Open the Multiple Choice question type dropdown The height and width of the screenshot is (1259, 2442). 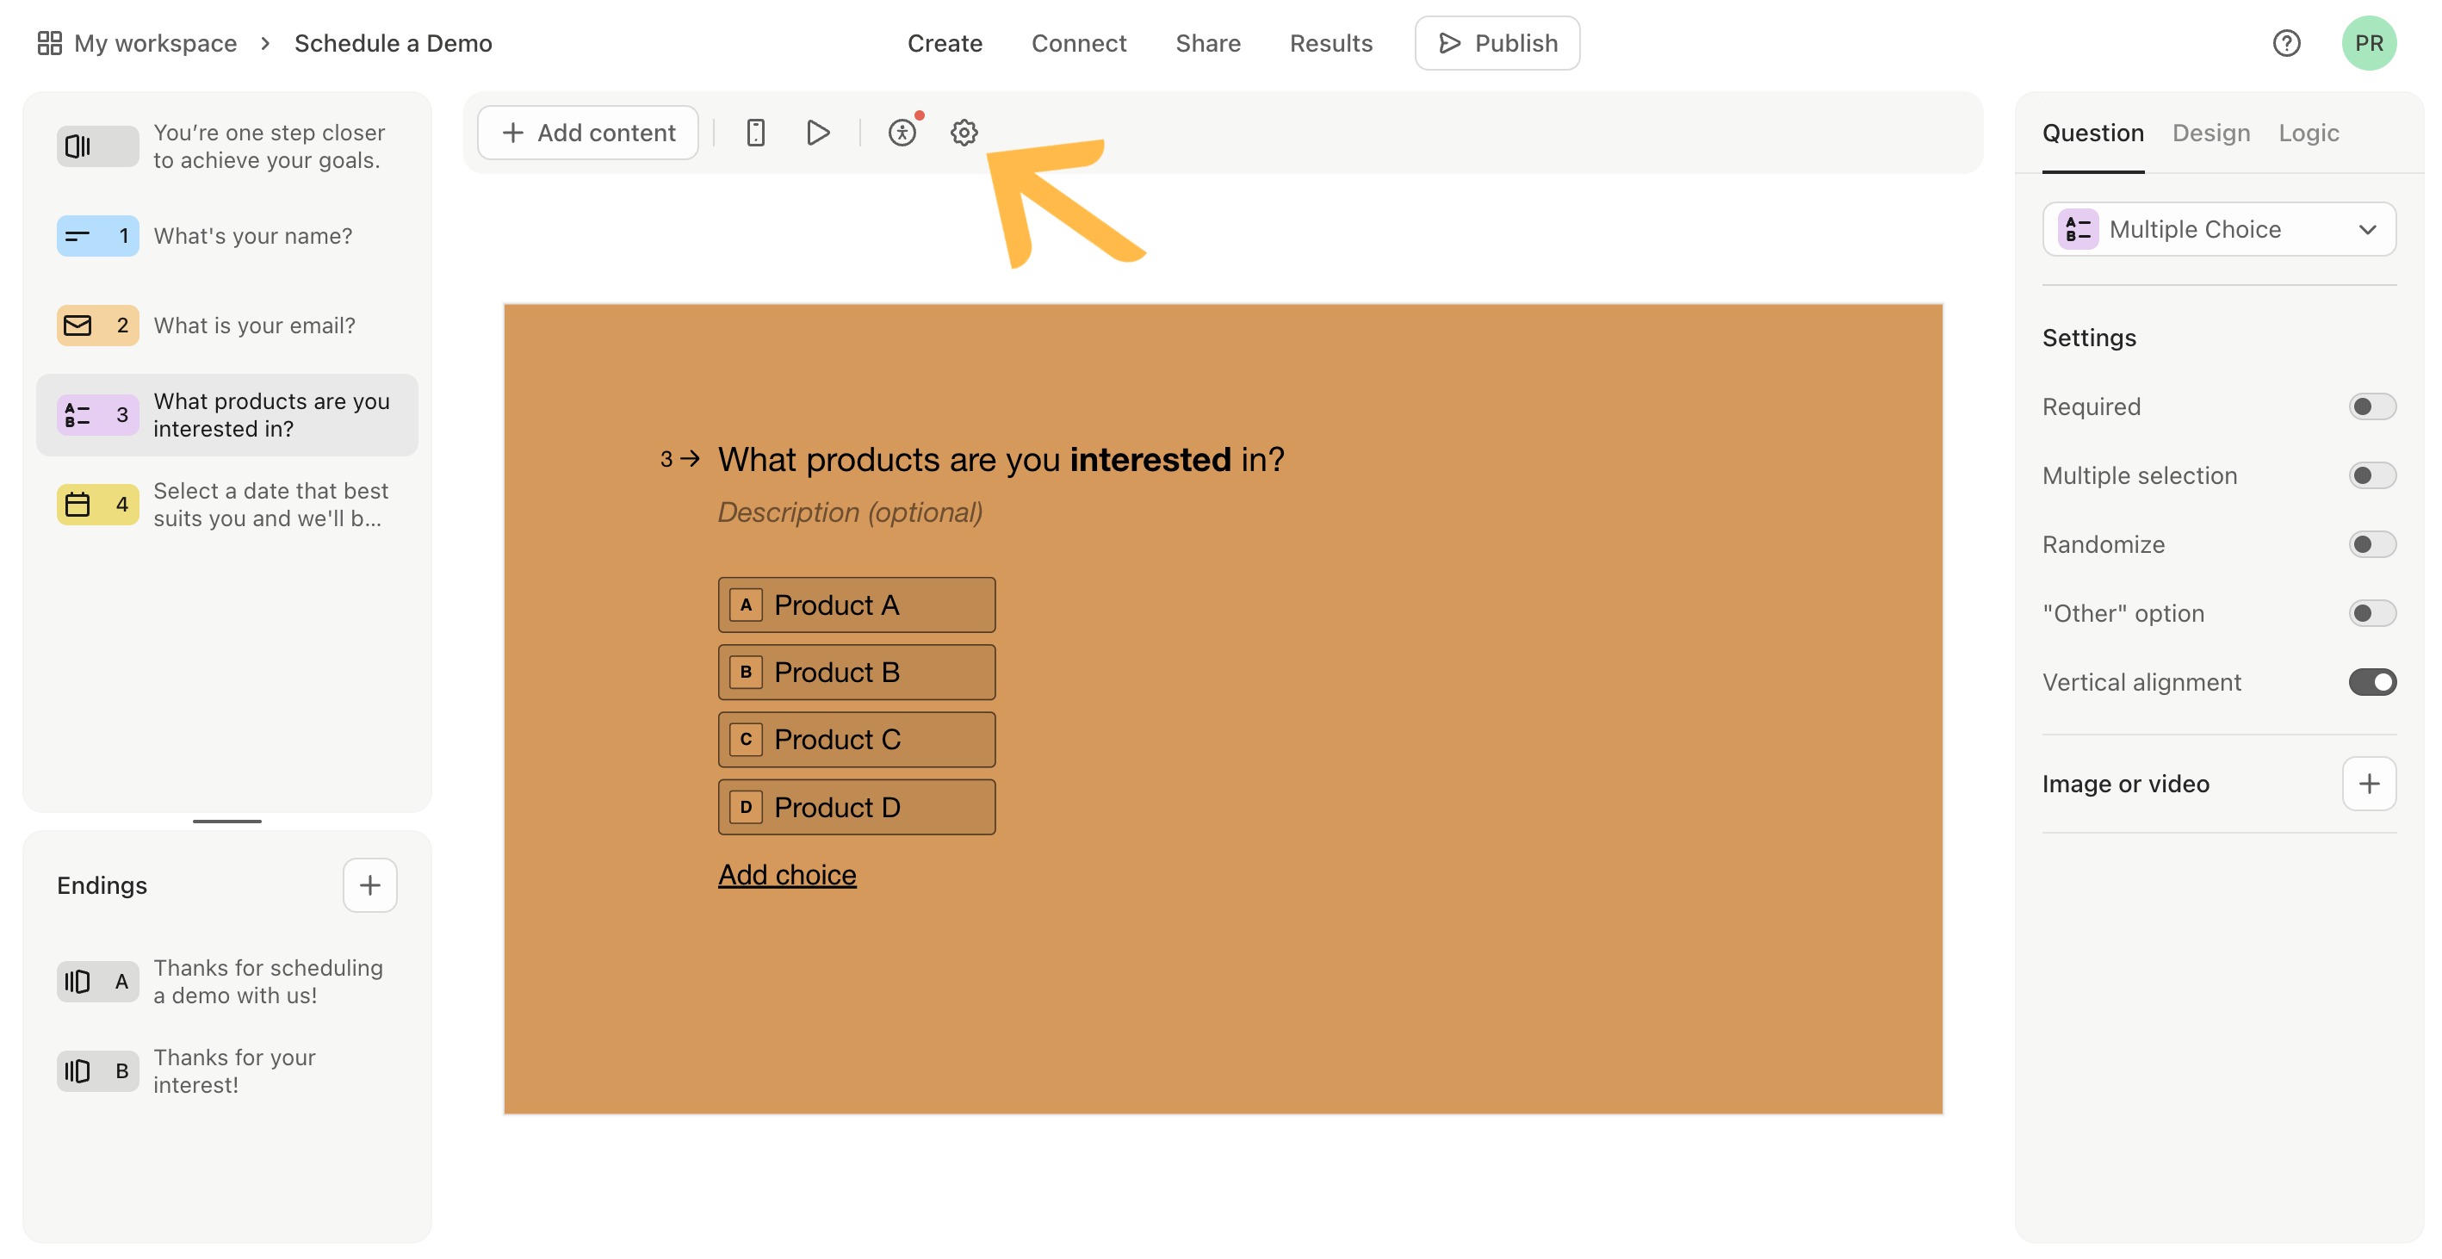pyautogui.click(x=2218, y=229)
